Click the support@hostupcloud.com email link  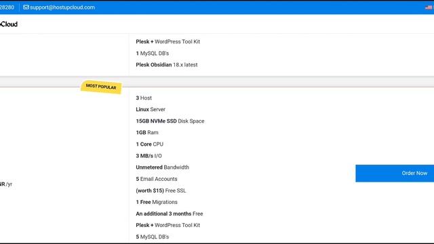pyautogui.click(x=62, y=7)
